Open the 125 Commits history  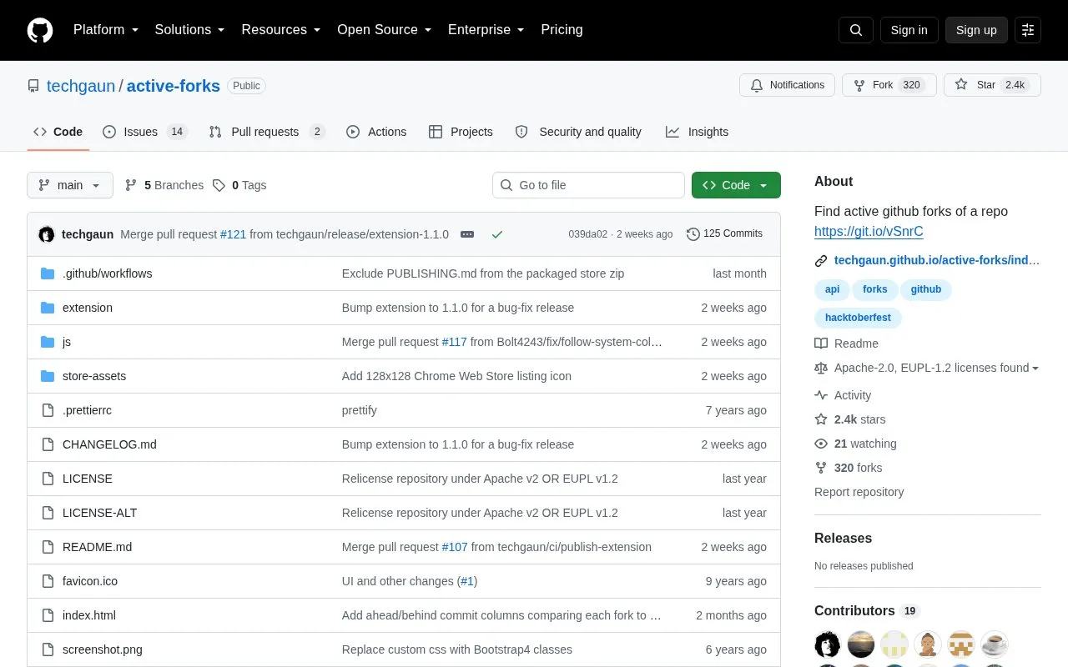point(724,233)
